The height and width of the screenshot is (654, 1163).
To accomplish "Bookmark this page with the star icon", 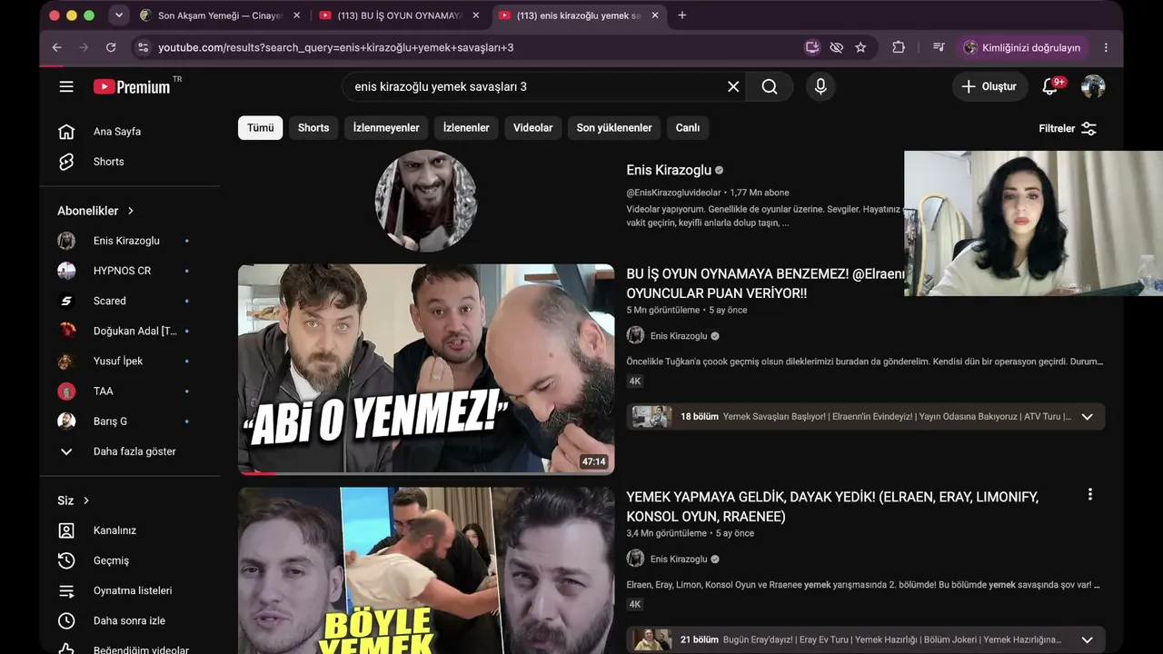I will (860, 47).
